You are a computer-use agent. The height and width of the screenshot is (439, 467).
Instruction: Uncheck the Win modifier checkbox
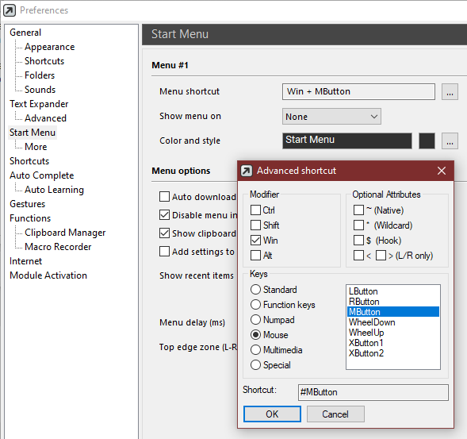[255, 240]
